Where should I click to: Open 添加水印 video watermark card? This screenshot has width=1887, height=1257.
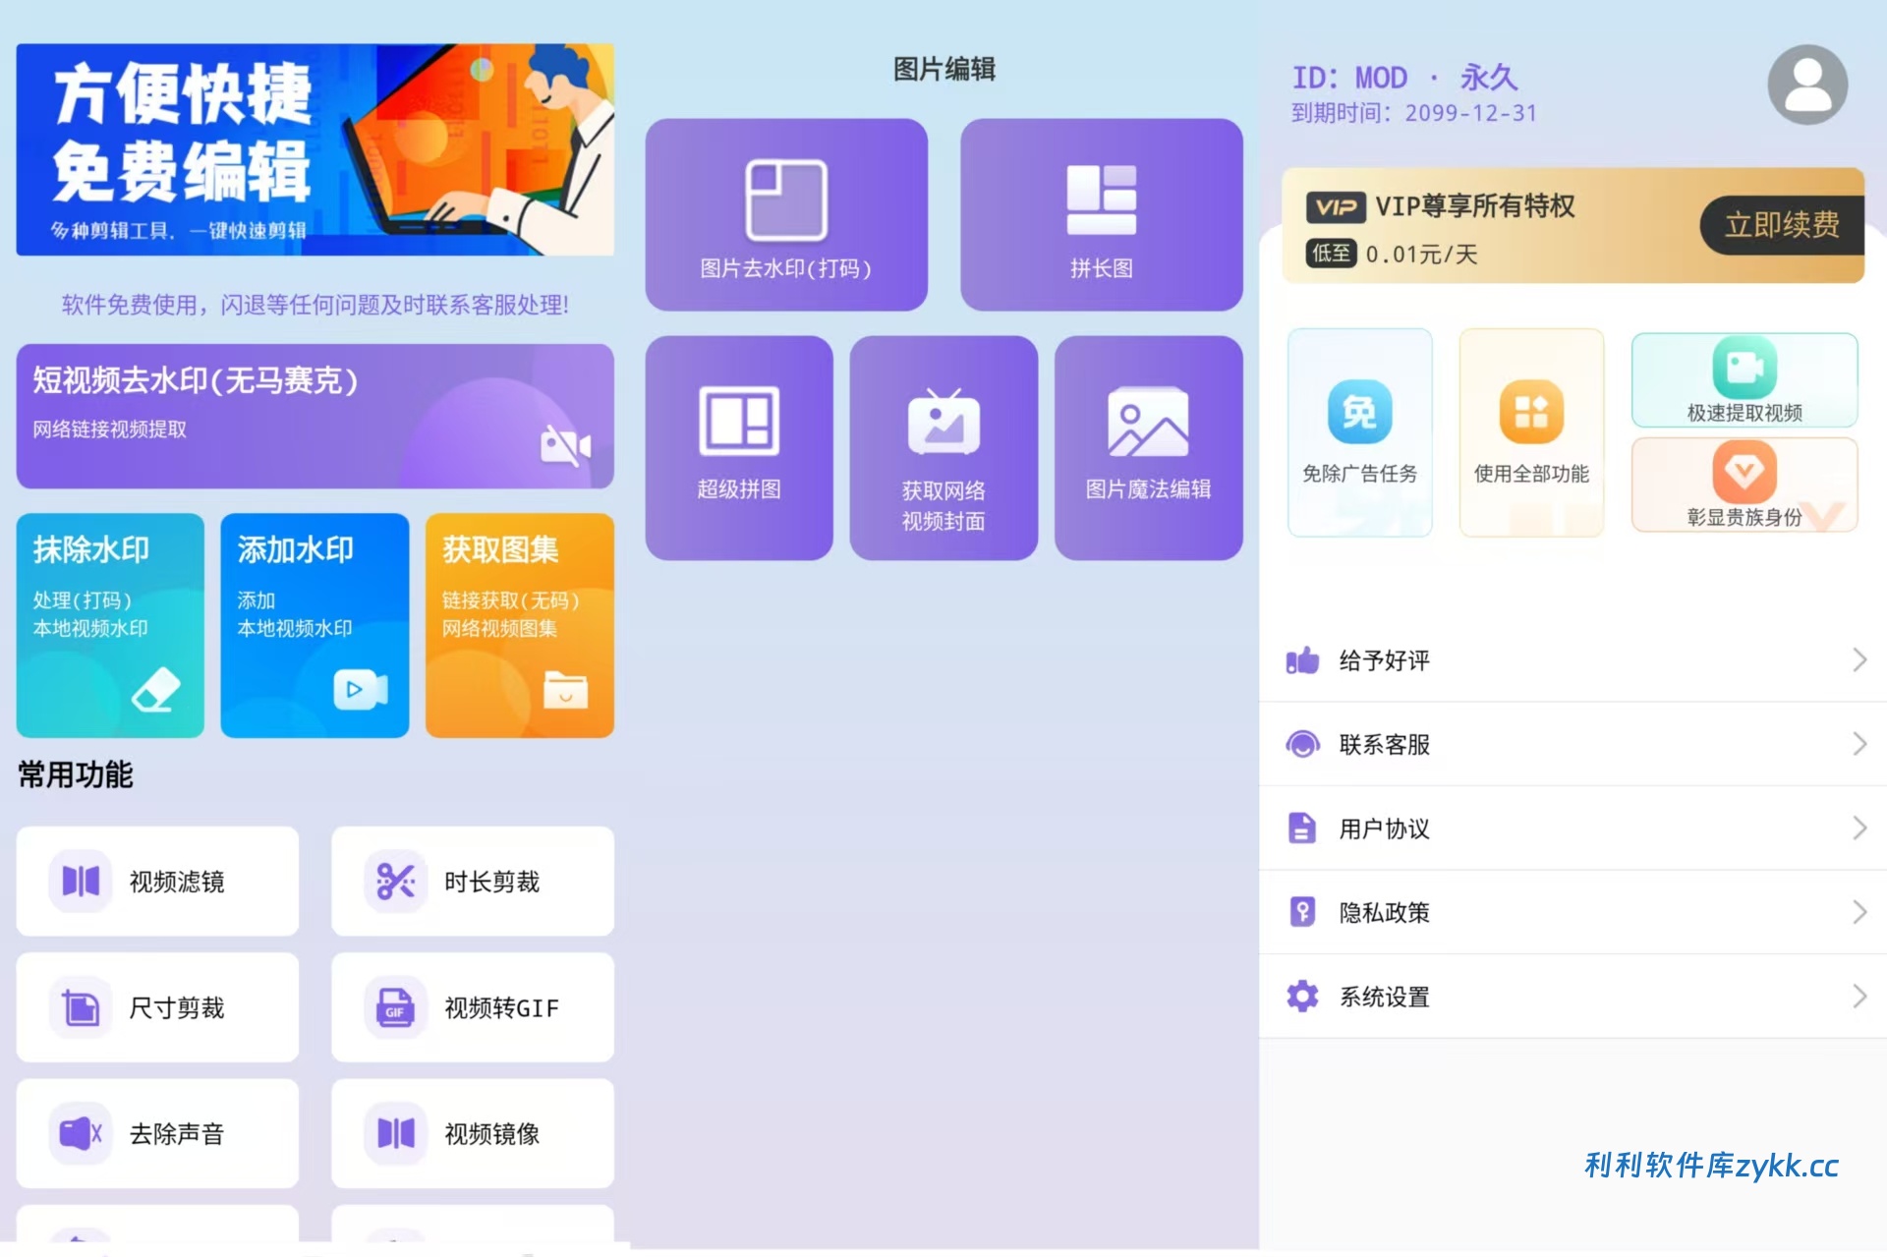314,625
